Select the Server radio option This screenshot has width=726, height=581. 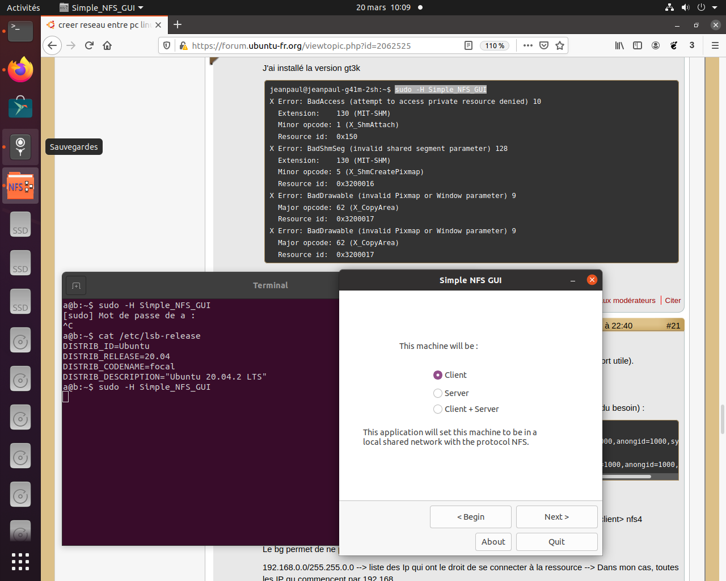point(438,393)
